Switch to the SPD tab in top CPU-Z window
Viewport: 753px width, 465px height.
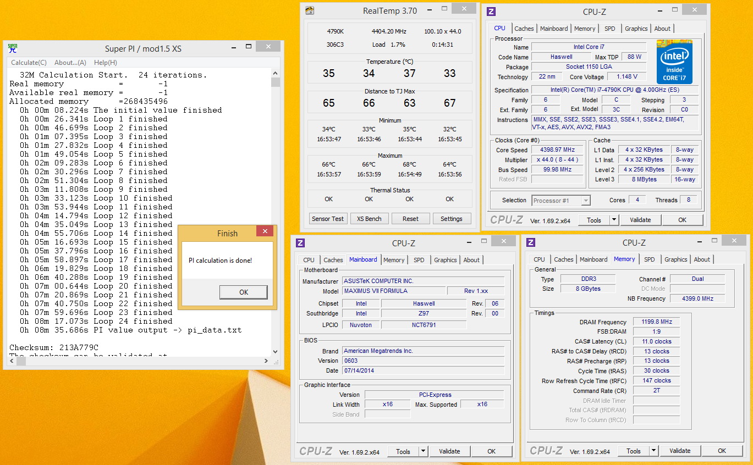pyautogui.click(x=610, y=29)
